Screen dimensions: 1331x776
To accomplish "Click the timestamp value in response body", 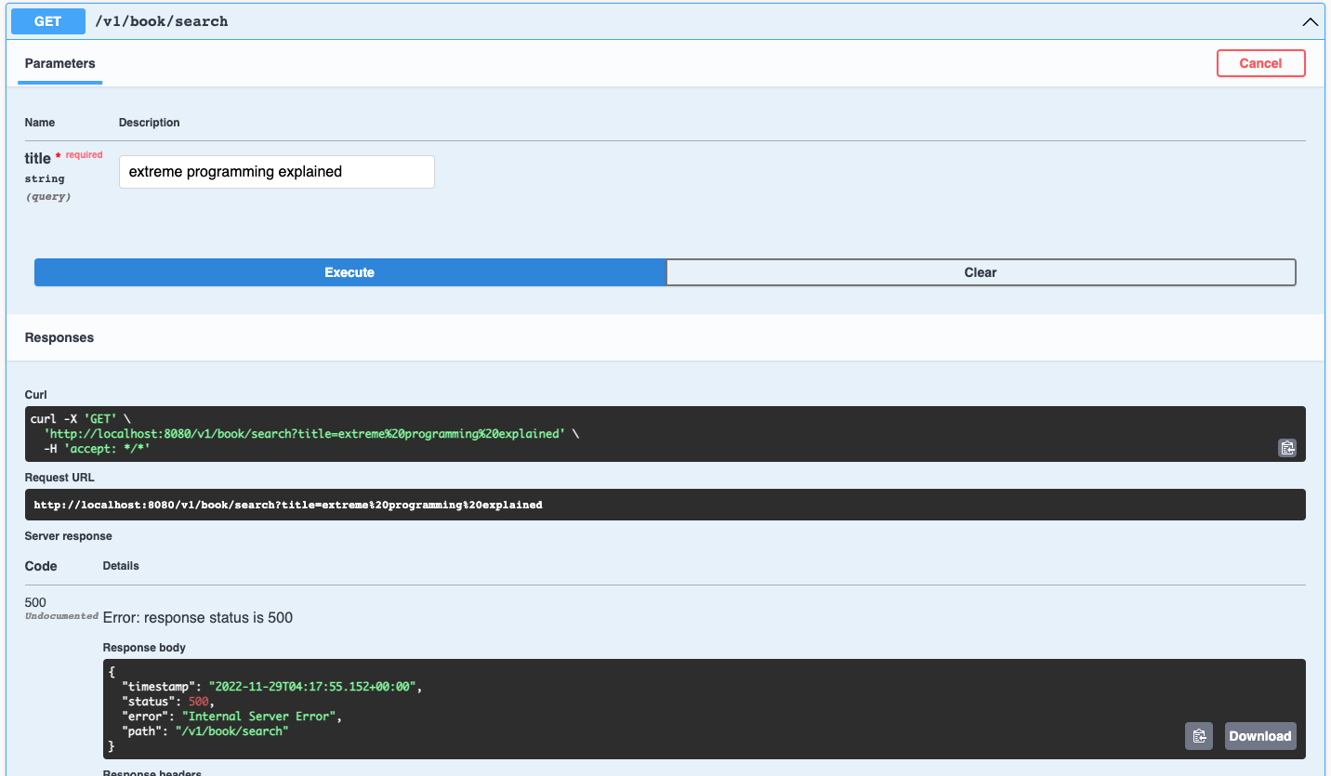I will (x=314, y=687).
